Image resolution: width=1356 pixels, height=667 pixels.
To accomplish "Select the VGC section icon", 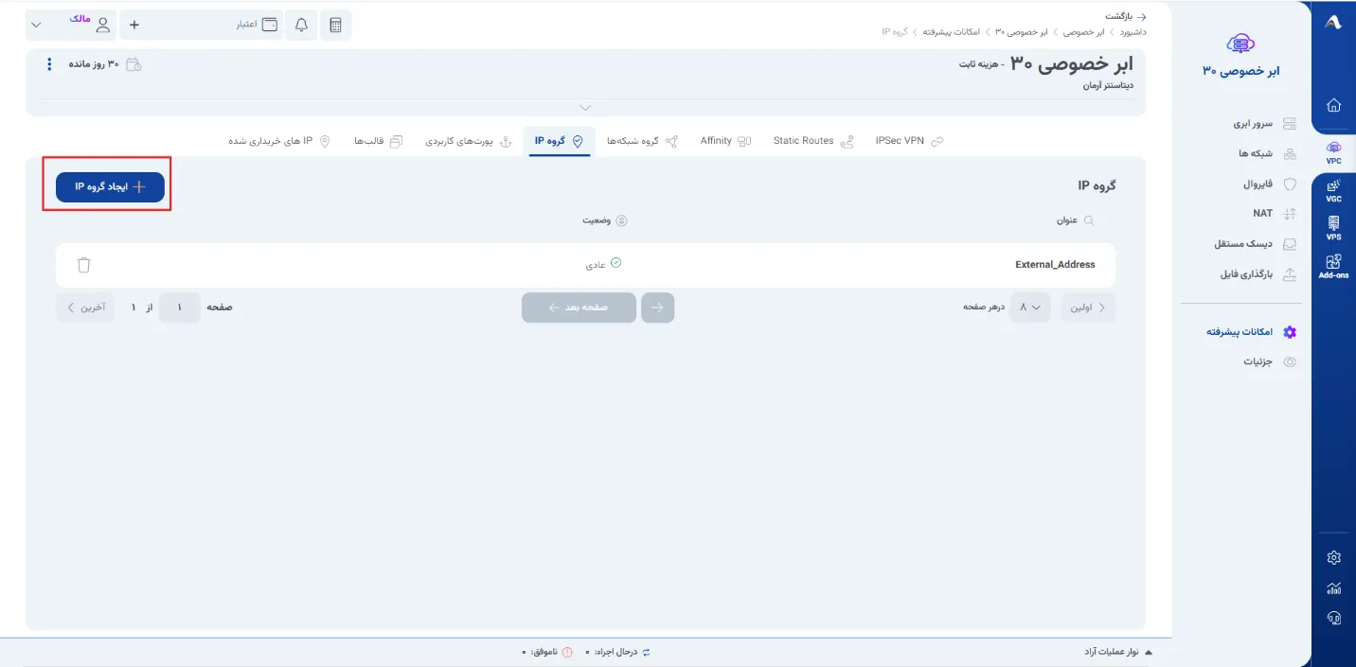I will pyautogui.click(x=1333, y=191).
